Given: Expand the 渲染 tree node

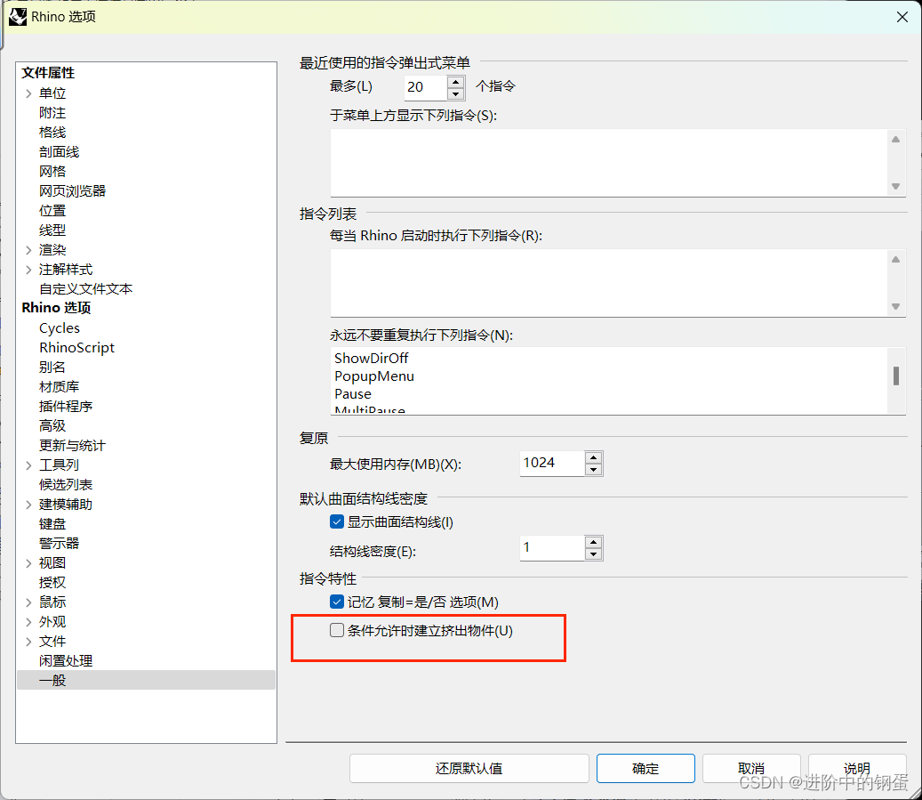Looking at the screenshot, I should pos(28,250).
